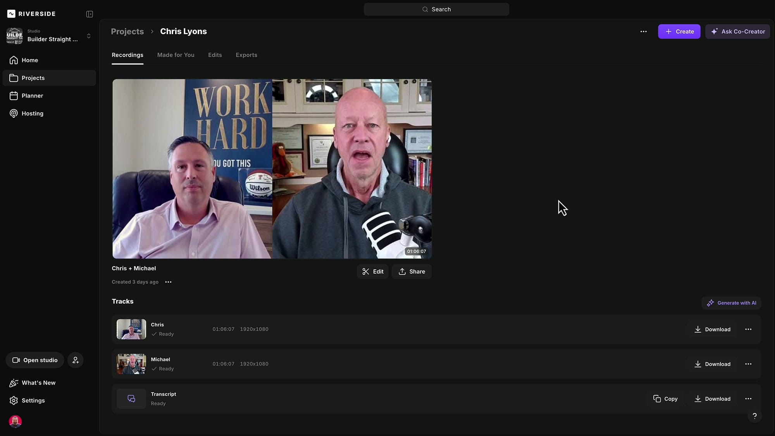Collapse the left sidebar panel

89,14
